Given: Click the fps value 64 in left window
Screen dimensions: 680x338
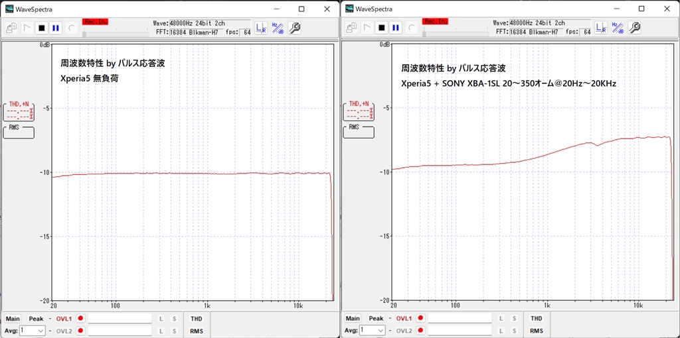Looking at the screenshot, I should tap(246, 32).
